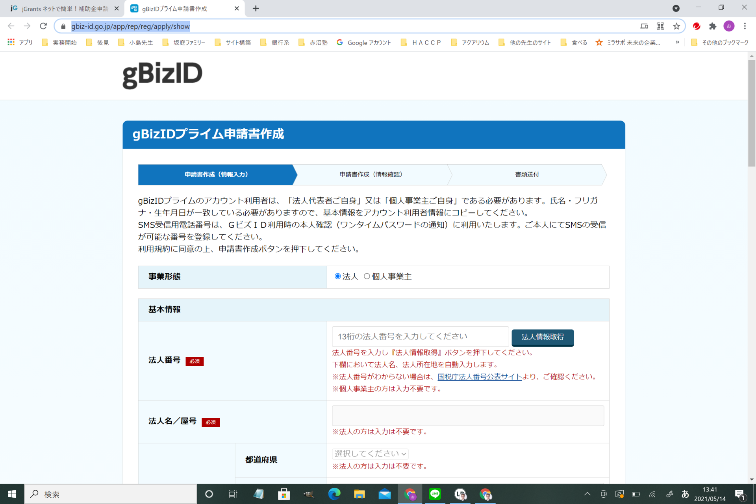
Task: Open the Extensions puzzle icon
Action: (x=713, y=26)
